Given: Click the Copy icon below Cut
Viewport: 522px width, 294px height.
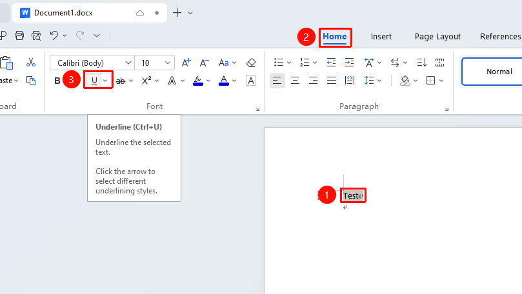Looking at the screenshot, I should click(31, 81).
